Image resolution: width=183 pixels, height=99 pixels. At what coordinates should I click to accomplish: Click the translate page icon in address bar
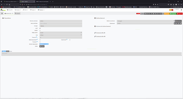pos(156,4)
